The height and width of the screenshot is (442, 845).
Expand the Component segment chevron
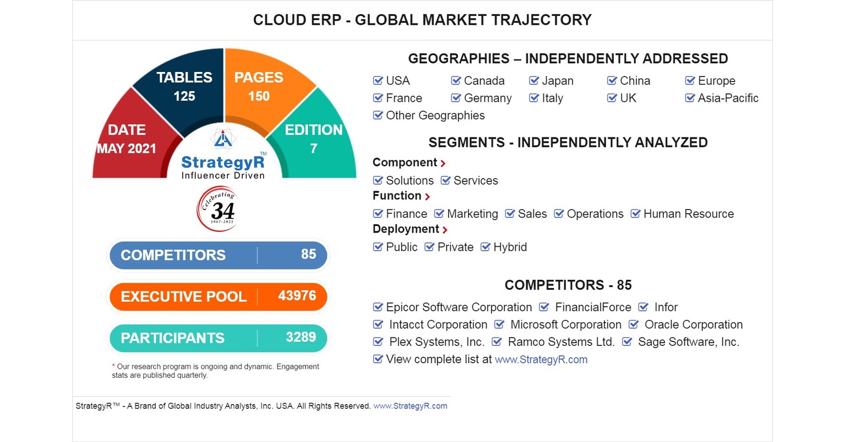point(444,163)
